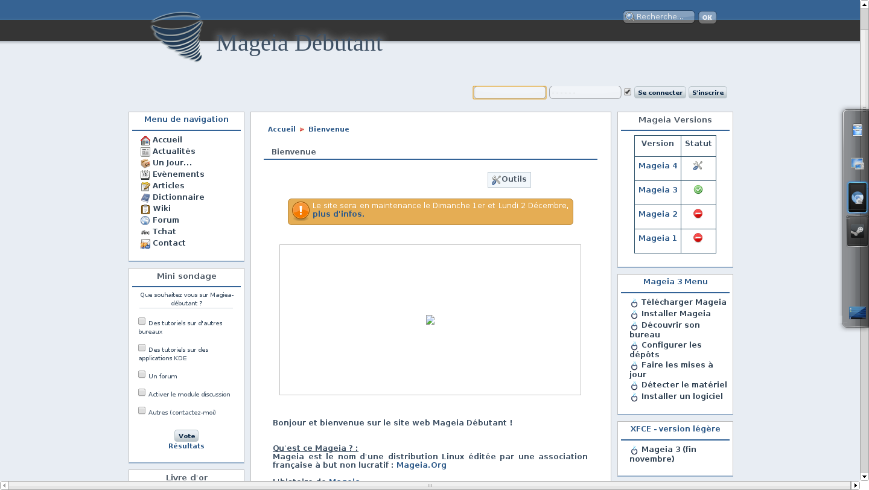869x490 pixels.
Task: Click the Mageia 3 green check status icon
Action: [698, 189]
